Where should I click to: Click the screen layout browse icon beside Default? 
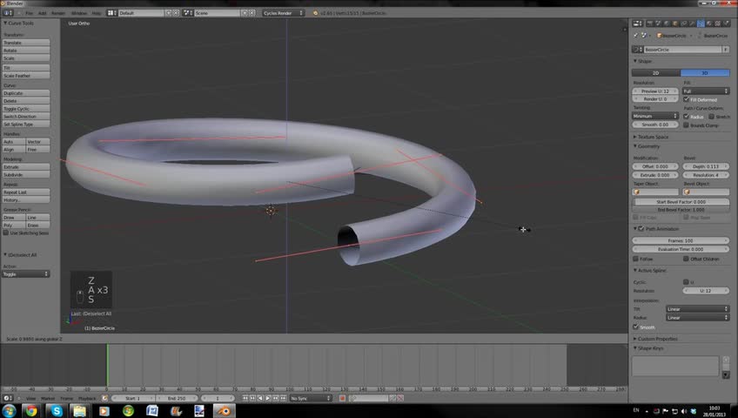pyautogui.click(x=111, y=13)
